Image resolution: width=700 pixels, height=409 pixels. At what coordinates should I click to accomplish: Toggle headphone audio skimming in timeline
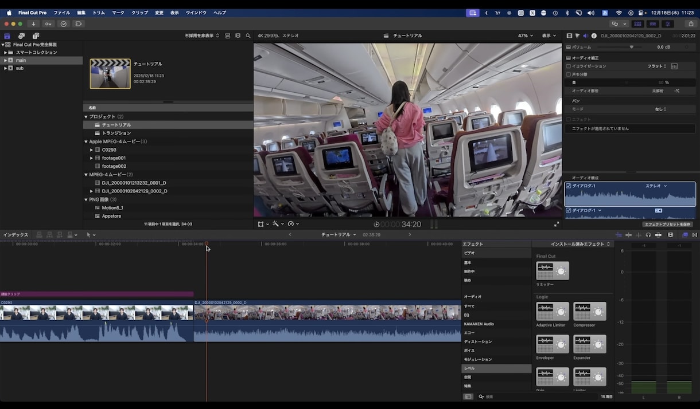[648, 235]
